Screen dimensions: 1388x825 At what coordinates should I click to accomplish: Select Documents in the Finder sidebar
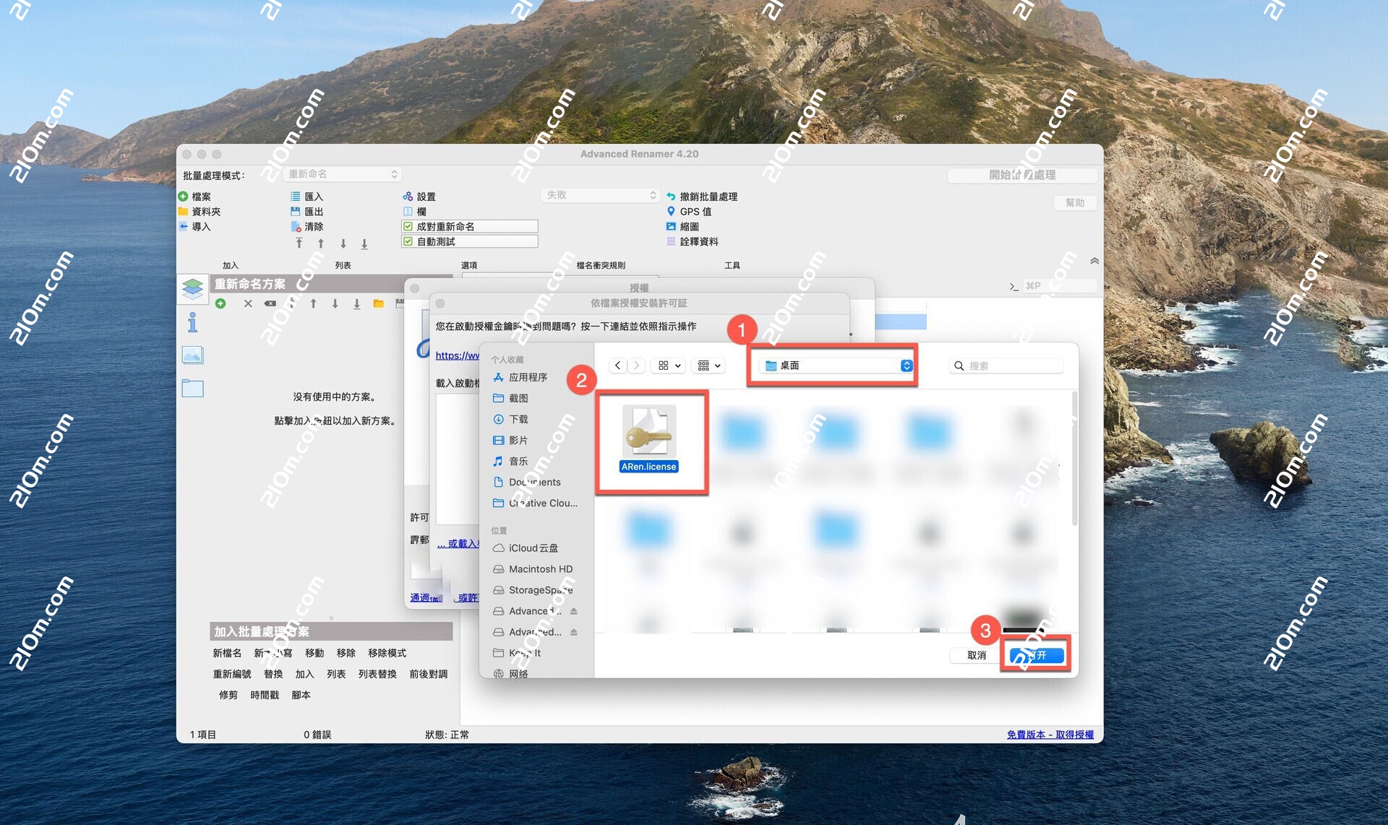click(x=535, y=482)
